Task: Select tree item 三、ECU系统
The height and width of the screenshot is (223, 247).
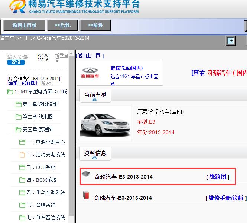Action: [41, 167]
